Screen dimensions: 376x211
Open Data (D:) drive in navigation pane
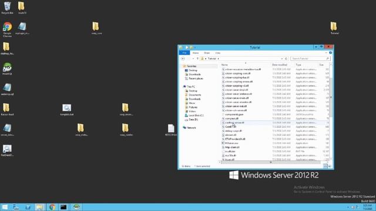pyautogui.click(x=192, y=120)
